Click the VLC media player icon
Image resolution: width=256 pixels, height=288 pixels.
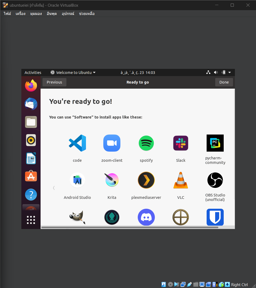click(180, 180)
